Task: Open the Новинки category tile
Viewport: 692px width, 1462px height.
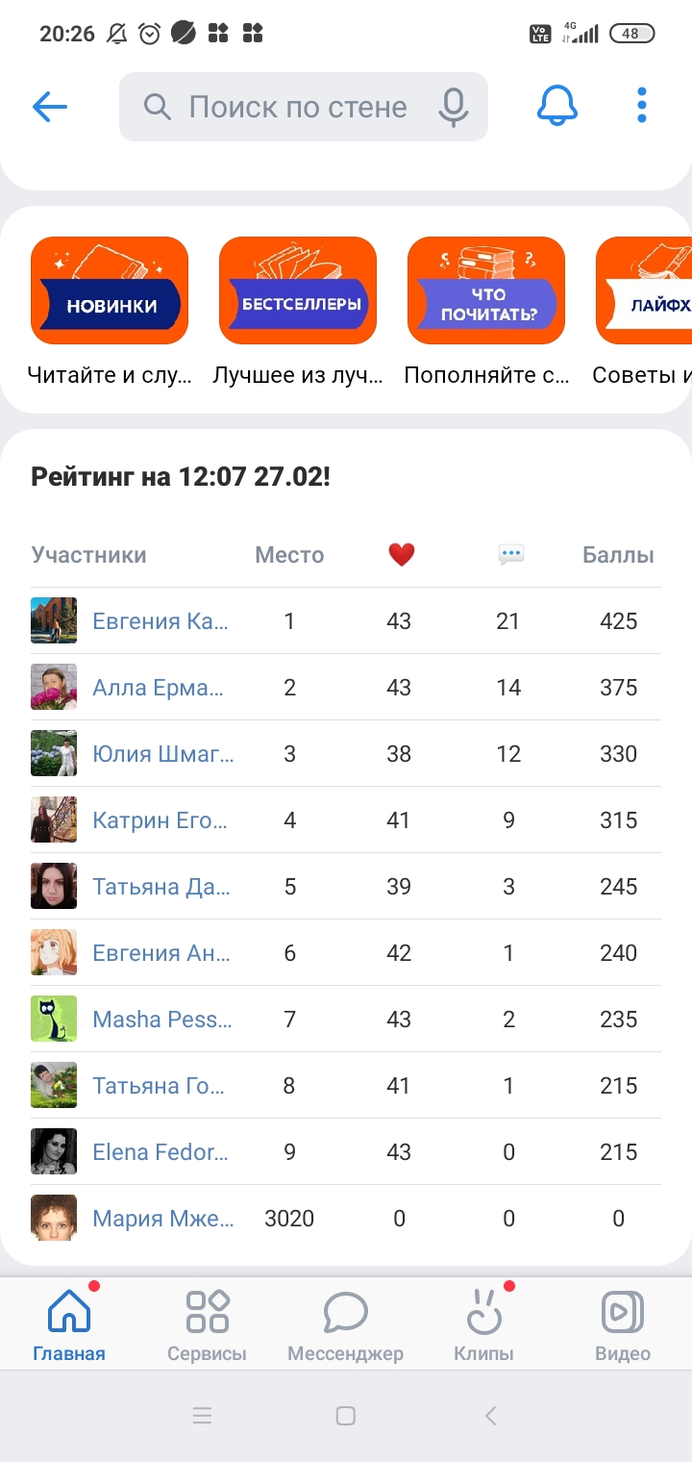Action: click(110, 290)
